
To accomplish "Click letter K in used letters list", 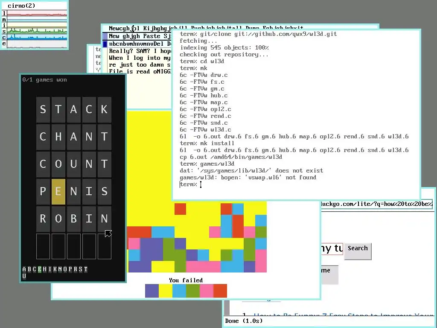I will click(x=55, y=269).
